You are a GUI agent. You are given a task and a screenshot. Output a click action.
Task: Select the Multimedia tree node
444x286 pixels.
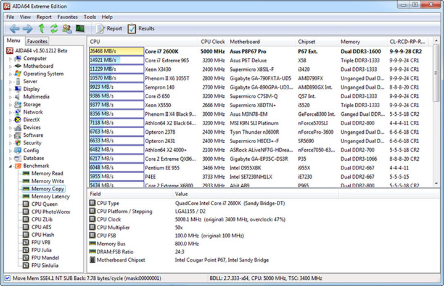[x=36, y=97]
